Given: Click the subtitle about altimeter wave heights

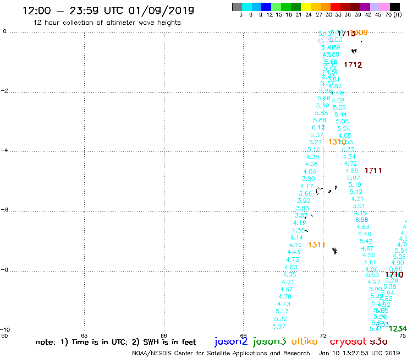Looking at the screenshot, I should point(107,23).
